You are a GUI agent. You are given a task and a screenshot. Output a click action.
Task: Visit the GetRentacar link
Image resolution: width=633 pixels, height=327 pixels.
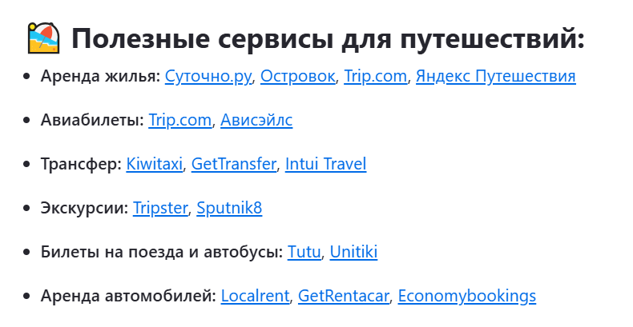tap(344, 296)
